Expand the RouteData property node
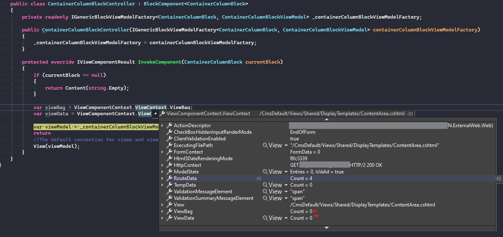Viewport: 503px width, 237px height. [x=162, y=178]
